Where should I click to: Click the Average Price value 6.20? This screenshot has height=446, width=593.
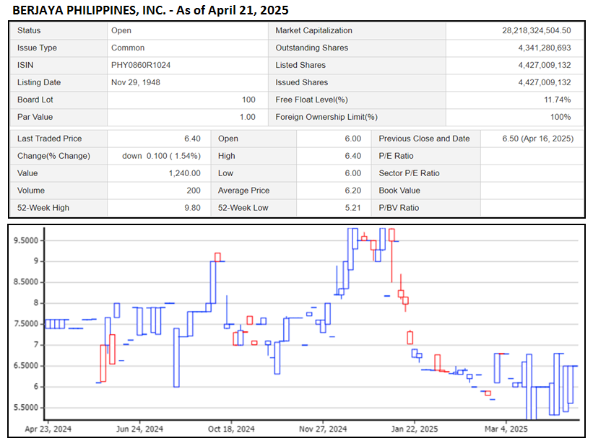pos(353,191)
